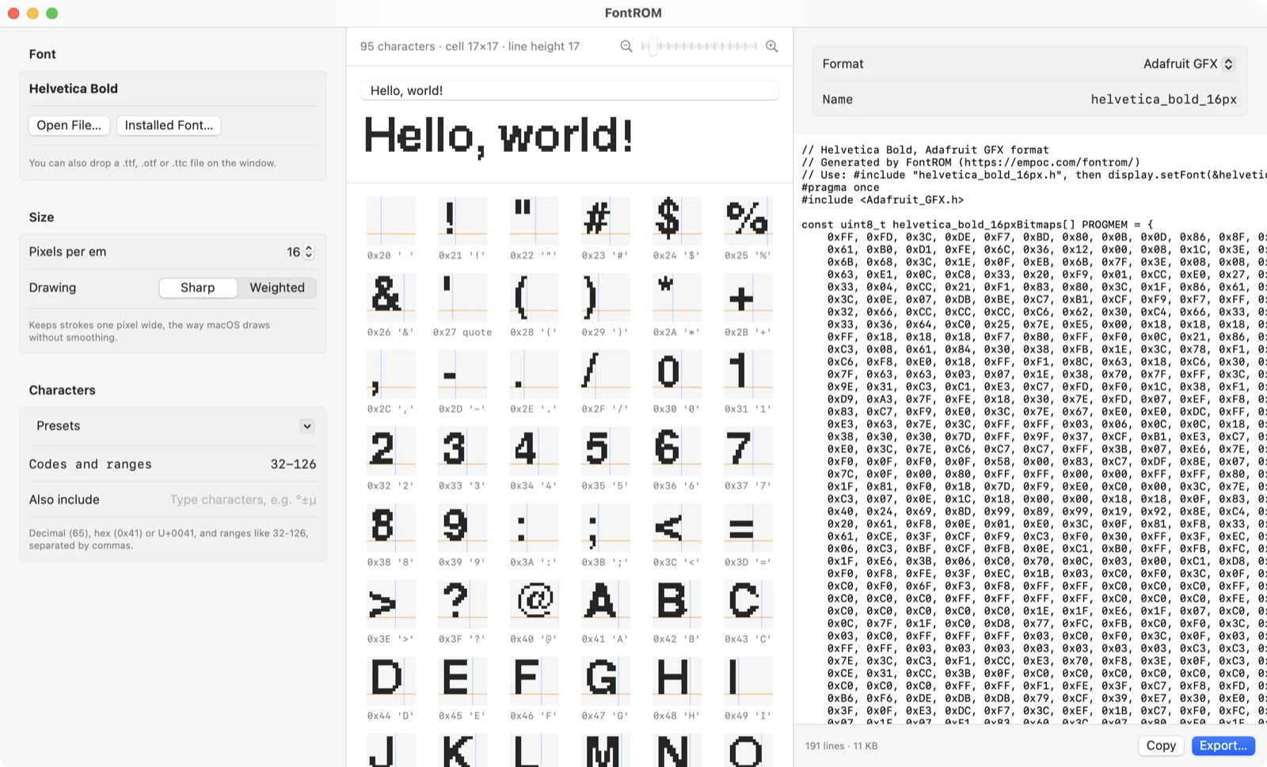This screenshot has height=767, width=1267.
Task: Select the 0x49 'I' glyph cell
Action: (748, 689)
